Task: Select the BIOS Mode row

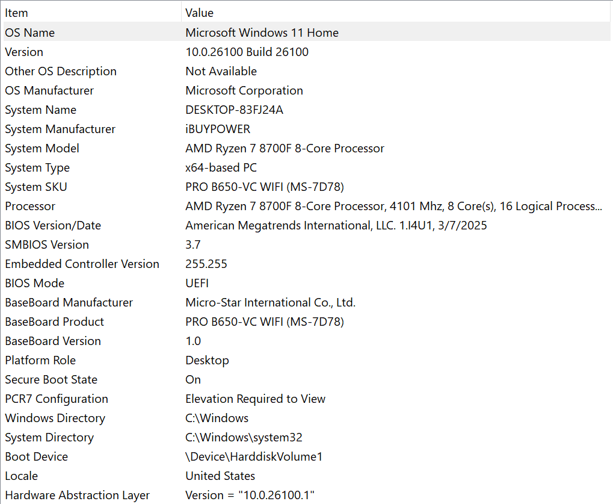Action: pyautogui.click(x=34, y=283)
